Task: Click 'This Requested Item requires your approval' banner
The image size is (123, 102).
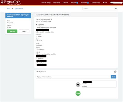Action: [x=18, y=15]
